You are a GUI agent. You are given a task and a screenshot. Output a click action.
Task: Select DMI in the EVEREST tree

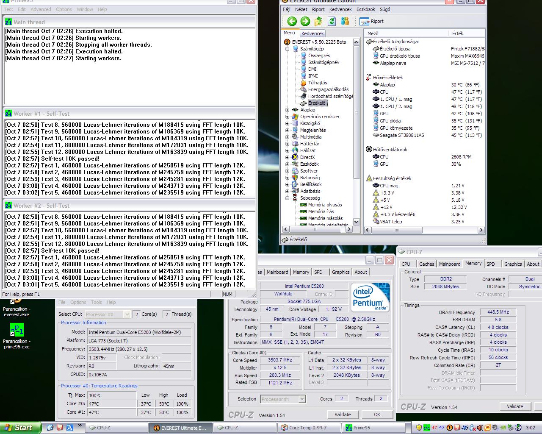point(312,69)
